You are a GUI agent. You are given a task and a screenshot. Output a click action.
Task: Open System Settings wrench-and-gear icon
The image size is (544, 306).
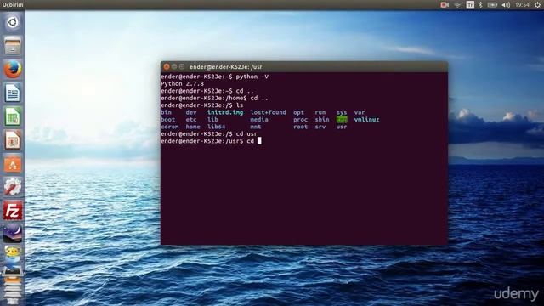pyautogui.click(x=13, y=187)
